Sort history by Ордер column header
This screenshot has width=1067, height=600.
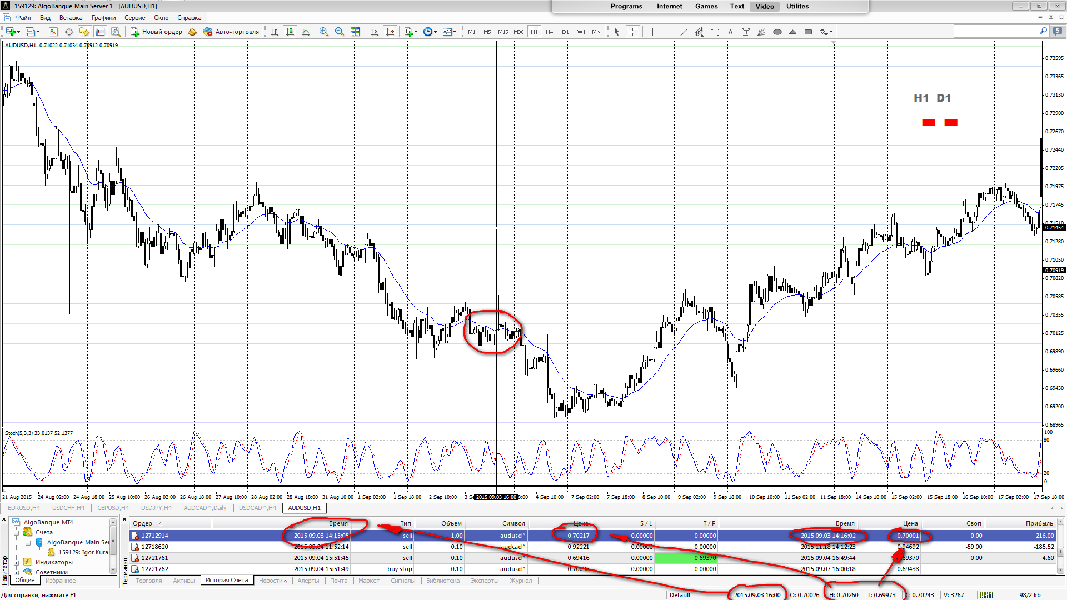170,523
